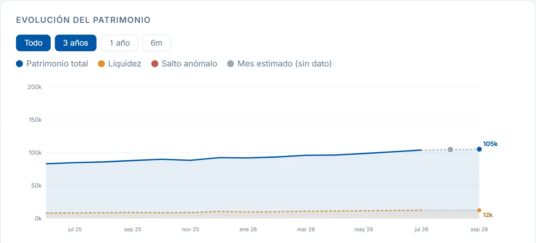Click the gray Mes estimado legend dot

[231, 64]
